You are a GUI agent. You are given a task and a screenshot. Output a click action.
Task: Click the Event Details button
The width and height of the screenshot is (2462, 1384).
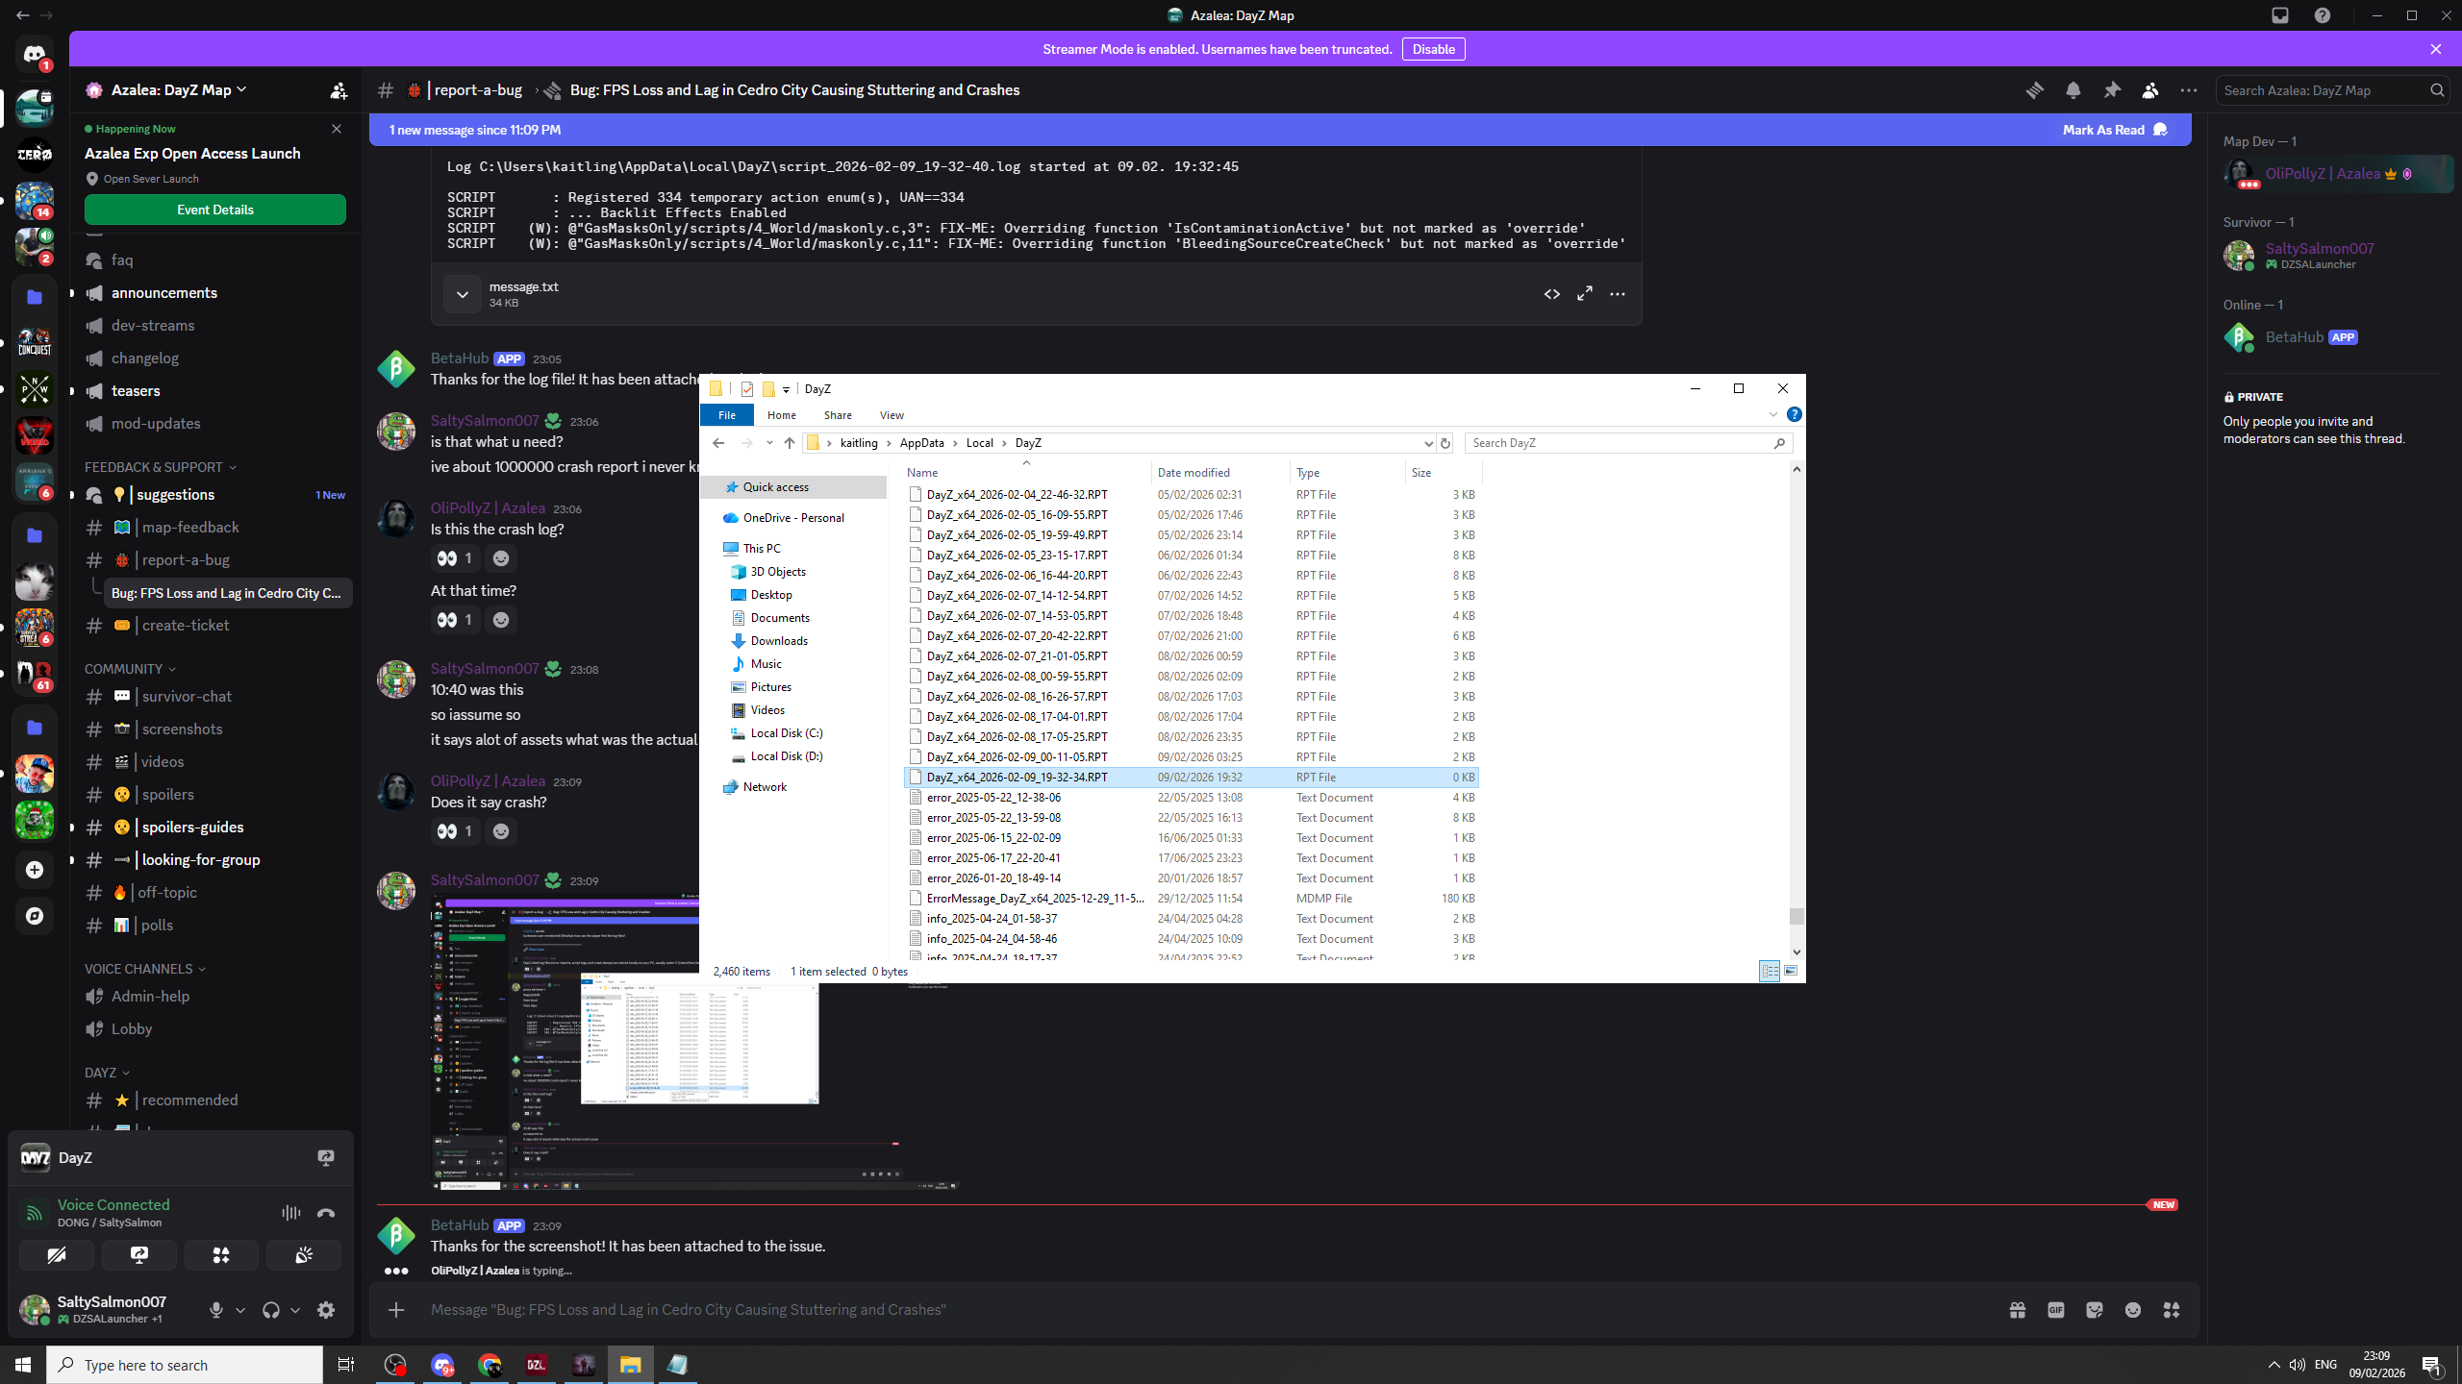pyautogui.click(x=214, y=210)
